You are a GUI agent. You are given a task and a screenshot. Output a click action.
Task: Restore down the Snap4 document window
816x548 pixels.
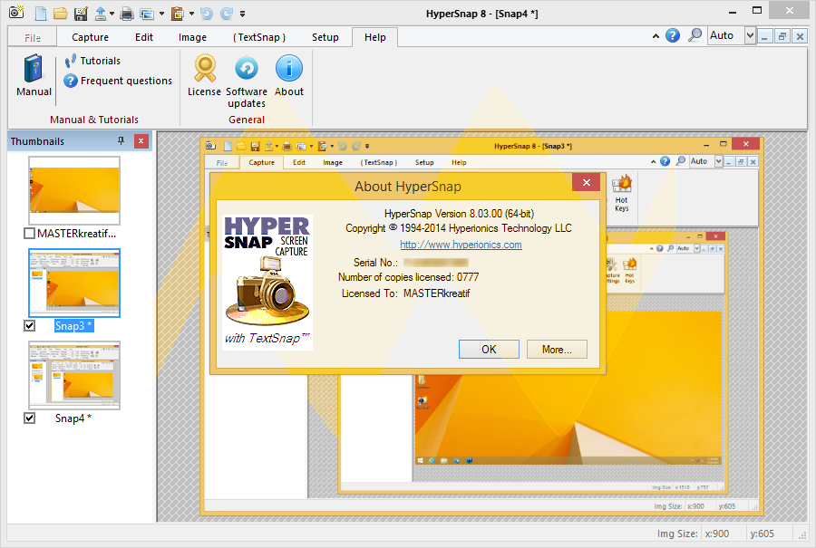point(782,36)
